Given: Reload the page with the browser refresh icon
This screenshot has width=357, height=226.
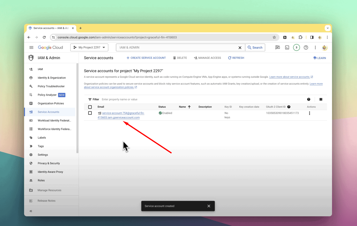Looking at the screenshot, I should (44, 37).
